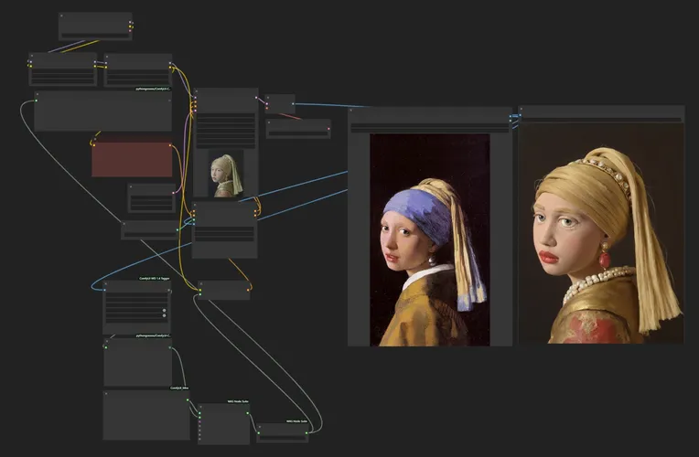This screenshot has height=457, width=699.
Task: Collapse the ComfyUI WD 1.4 Tagger node
Action: (106, 284)
